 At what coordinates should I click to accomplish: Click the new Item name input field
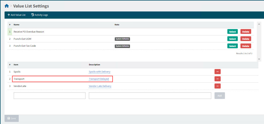49,96
